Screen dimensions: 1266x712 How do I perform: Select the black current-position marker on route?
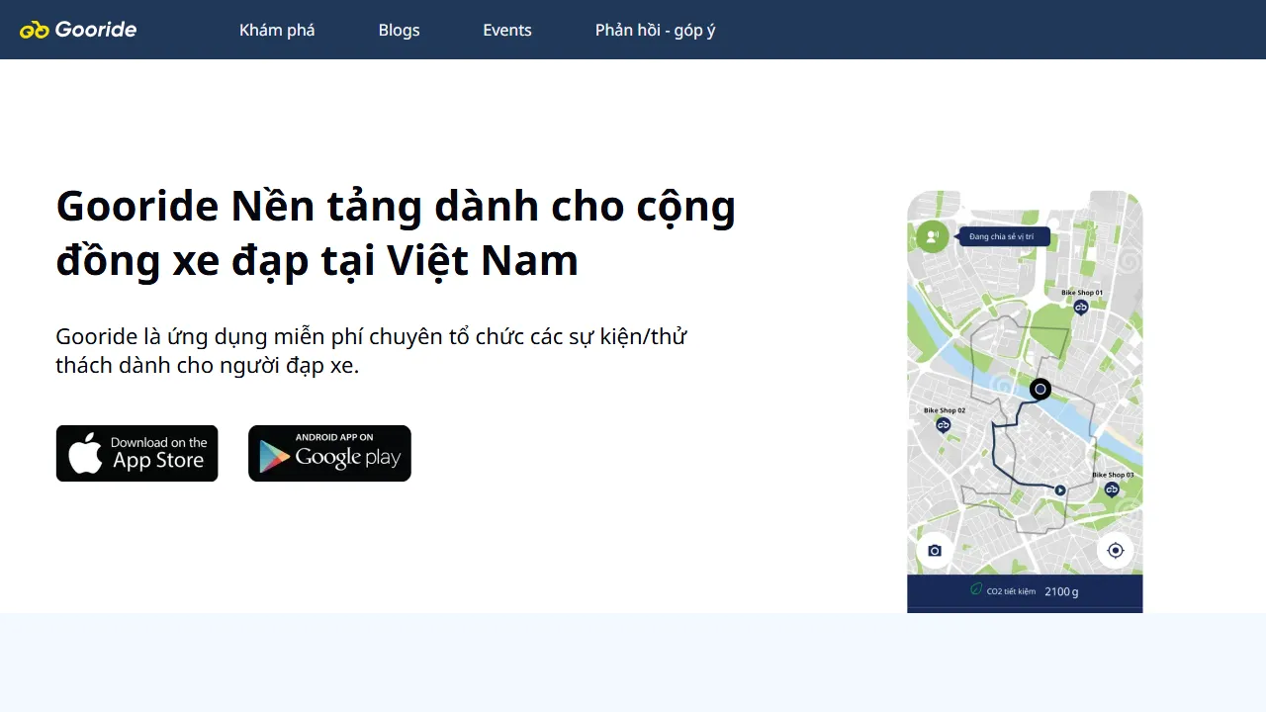[1040, 389]
